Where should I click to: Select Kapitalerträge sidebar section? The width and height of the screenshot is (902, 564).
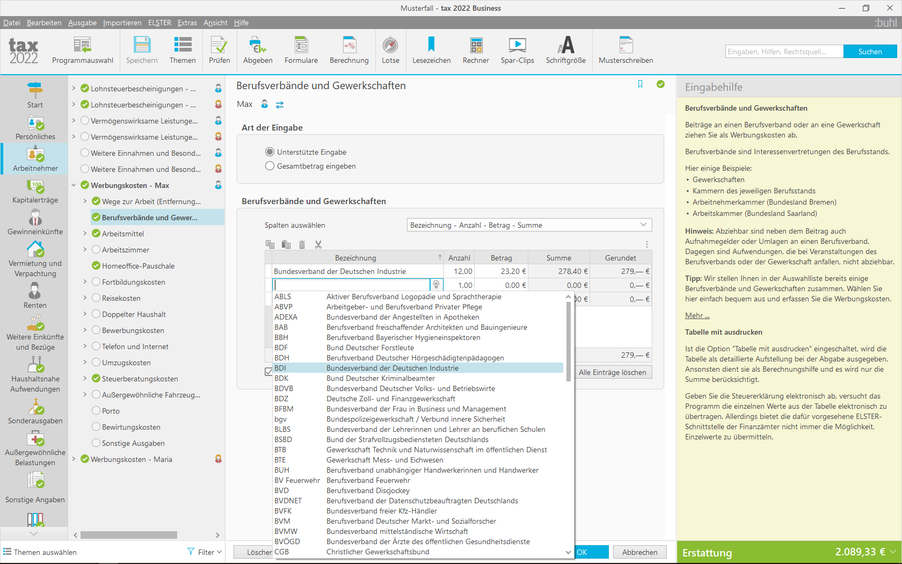coord(35,192)
